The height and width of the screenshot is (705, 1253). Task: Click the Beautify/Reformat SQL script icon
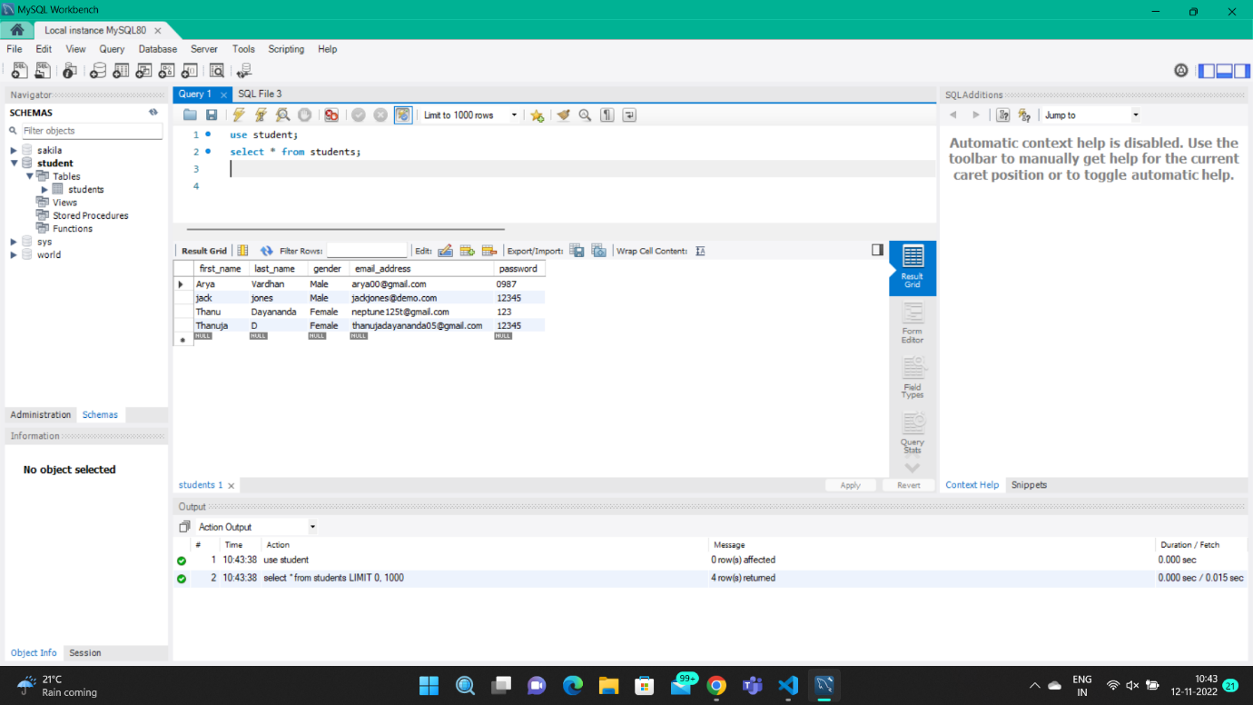click(563, 114)
